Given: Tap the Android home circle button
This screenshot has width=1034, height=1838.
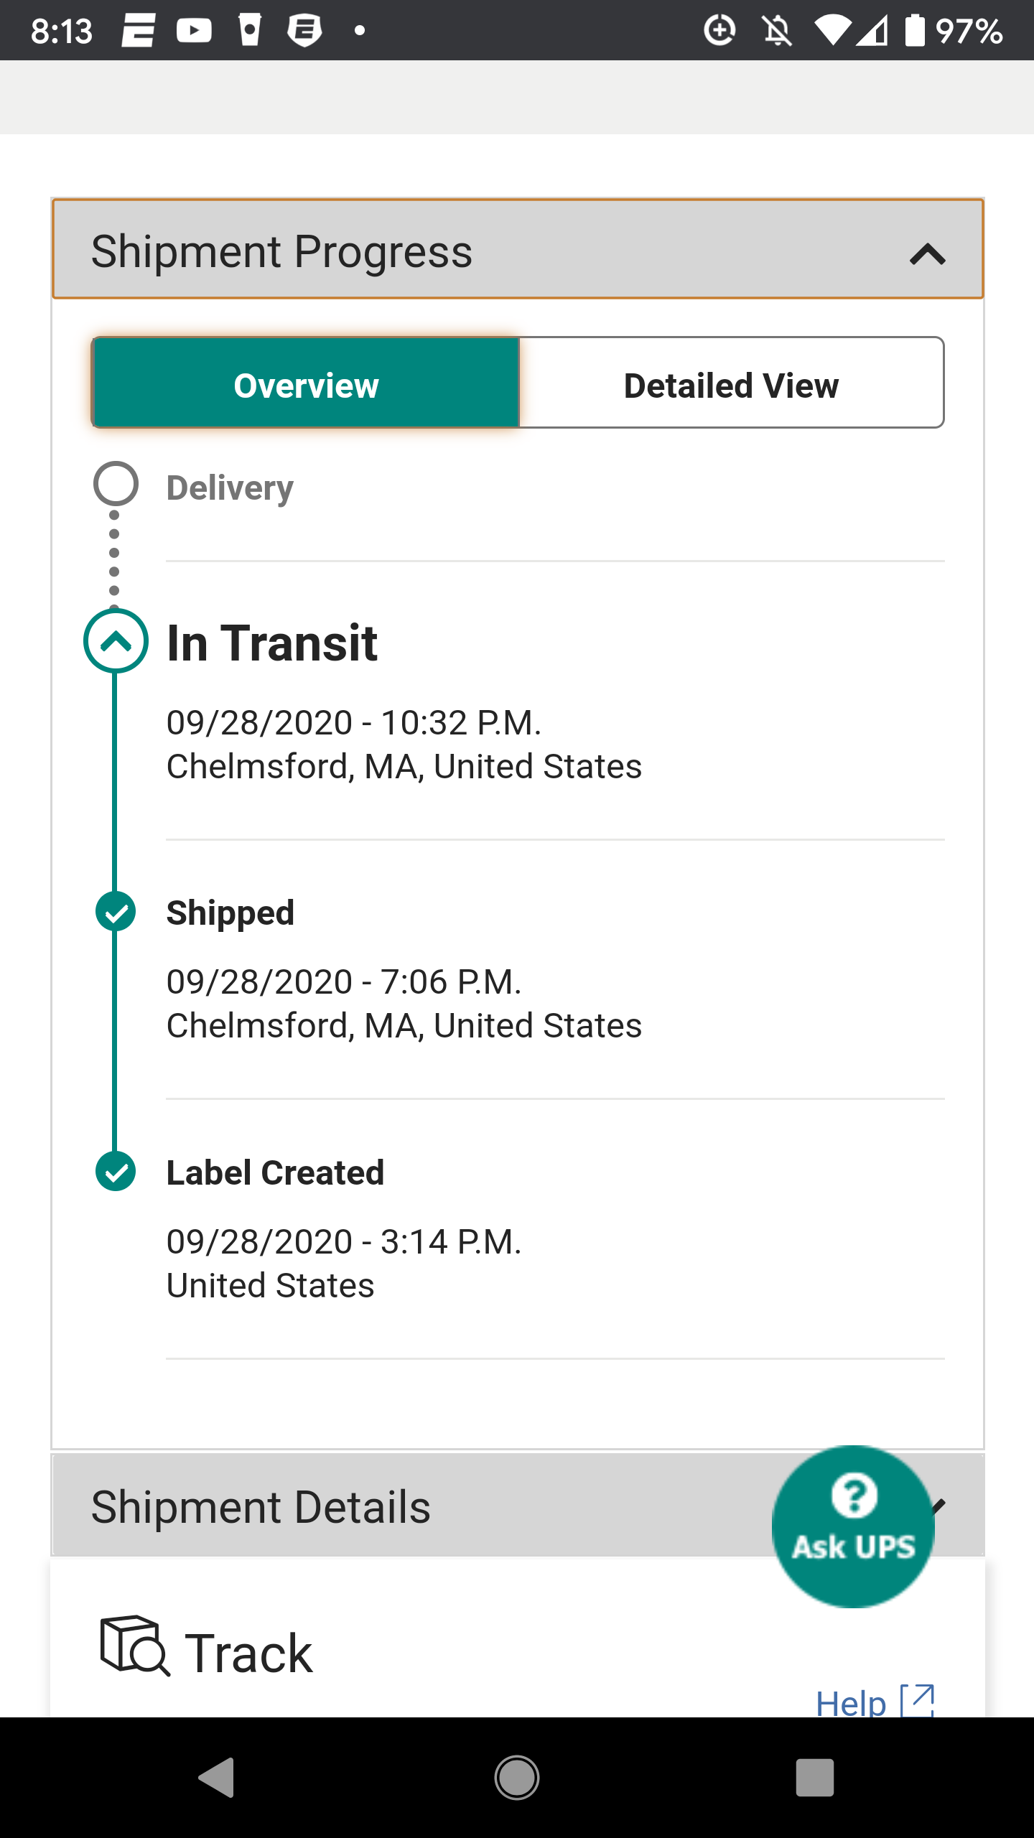Looking at the screenshot, I should [x=517, y=1778].
